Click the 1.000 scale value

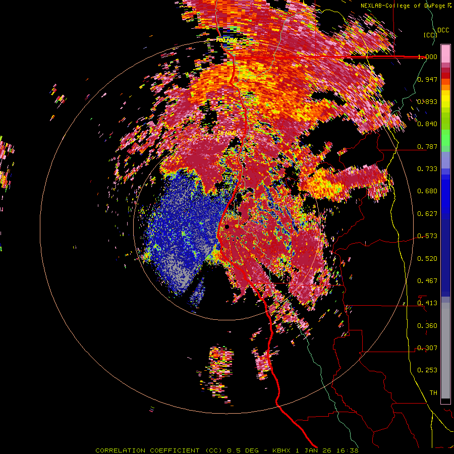tap(427, 56)
